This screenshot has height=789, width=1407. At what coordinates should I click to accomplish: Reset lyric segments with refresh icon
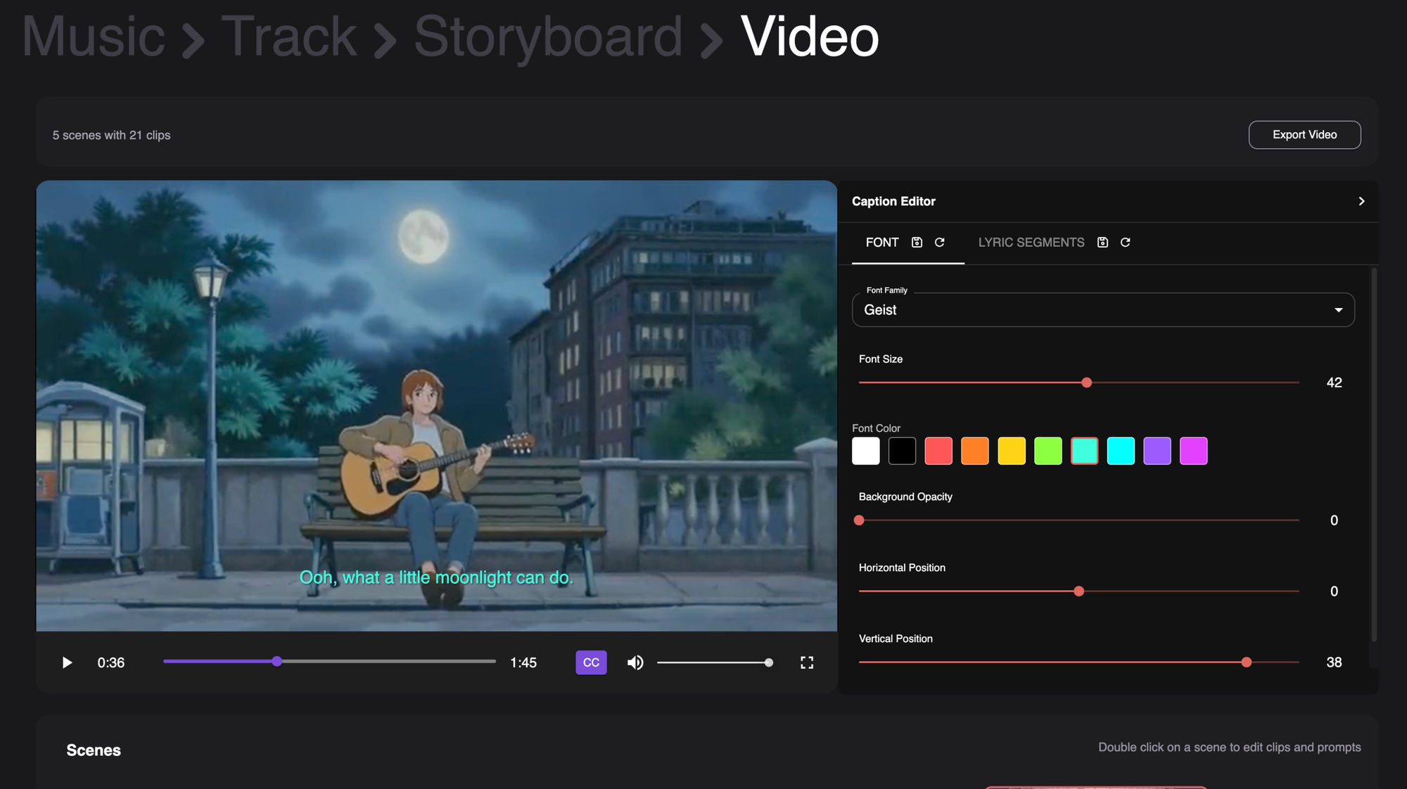[1125, 243]
